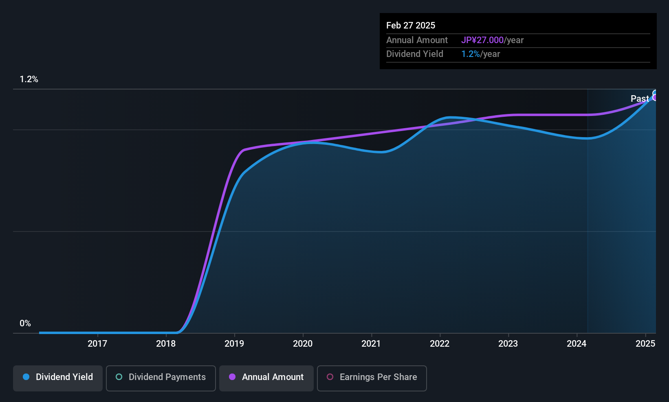Click the 1.2% y-axis label

[x=29, y=79]
